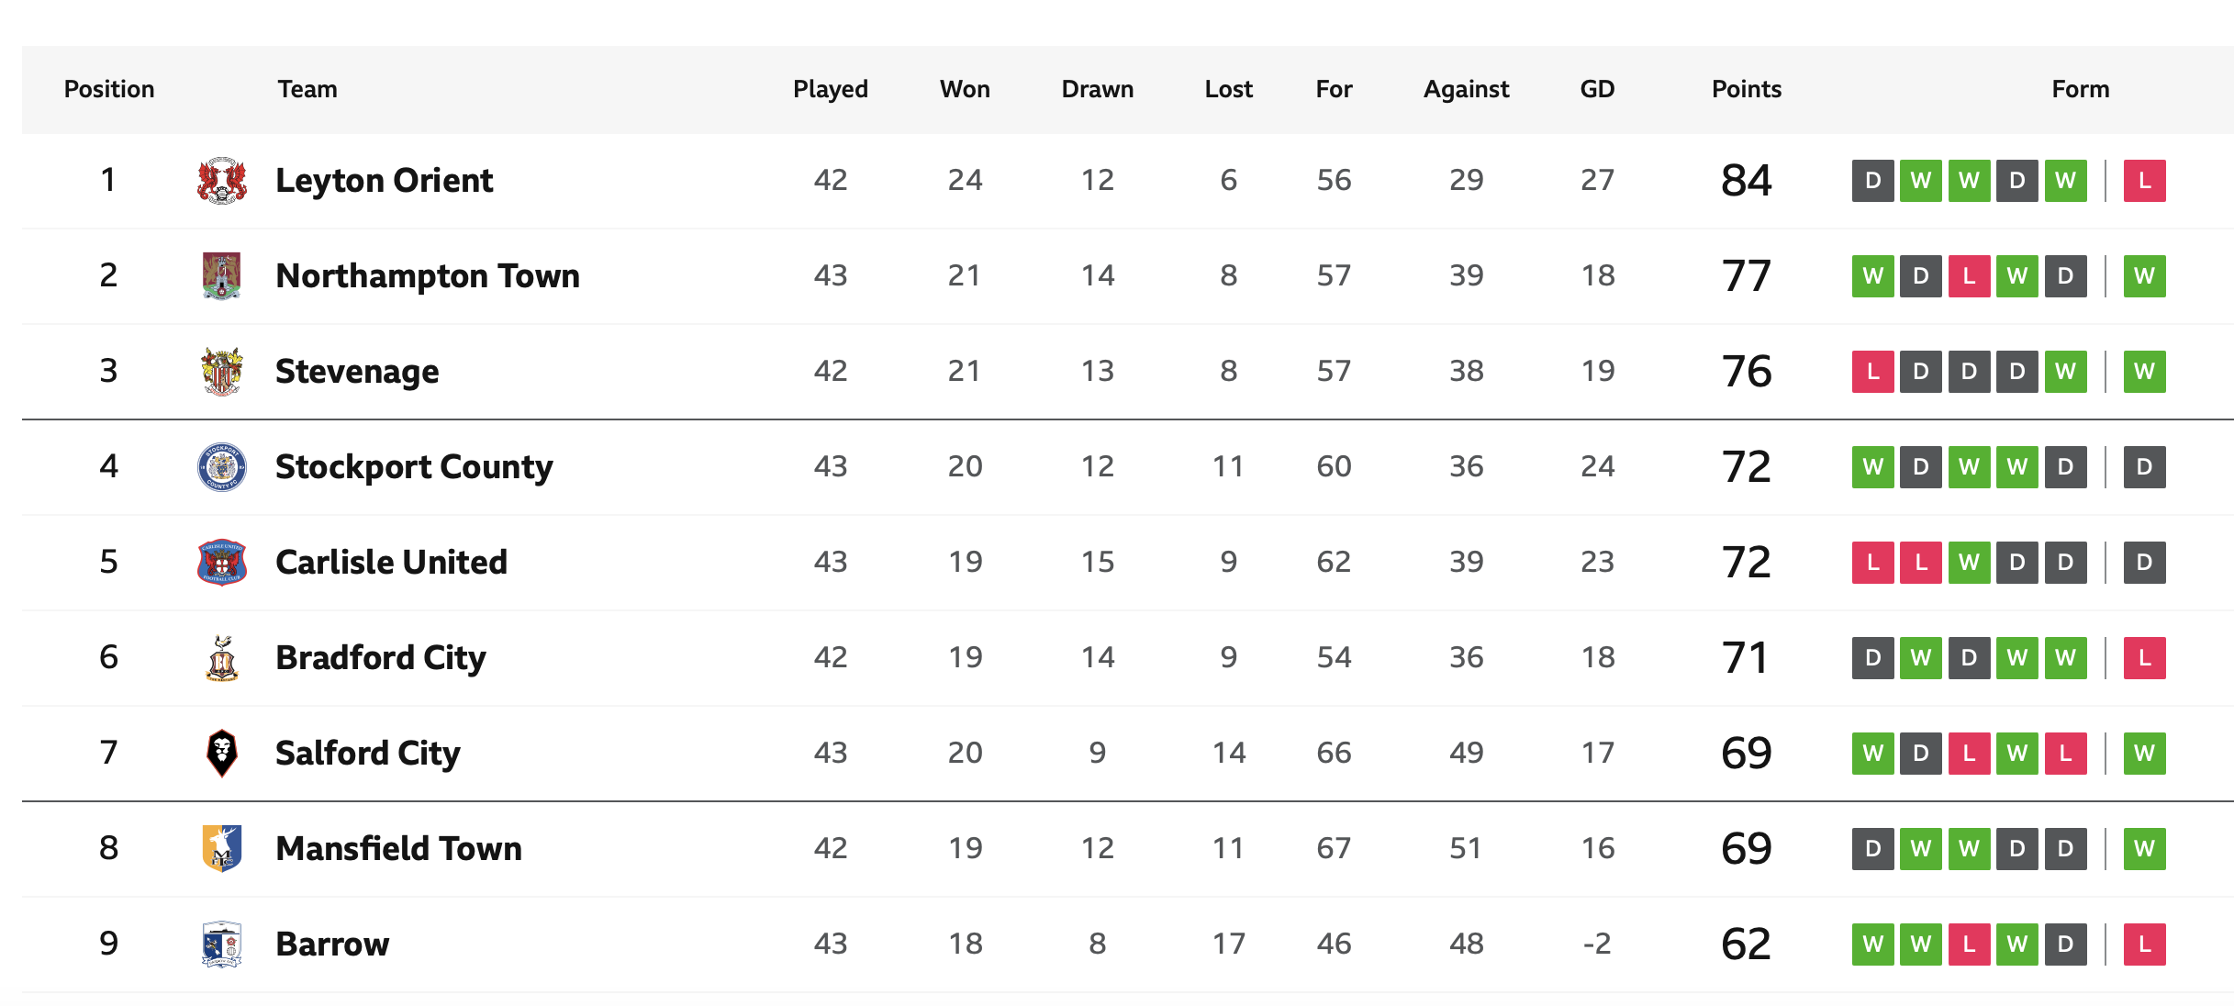
Task: Click Barrow's latest red L result
Action: pyautogui.click(x=2145, y=944)
